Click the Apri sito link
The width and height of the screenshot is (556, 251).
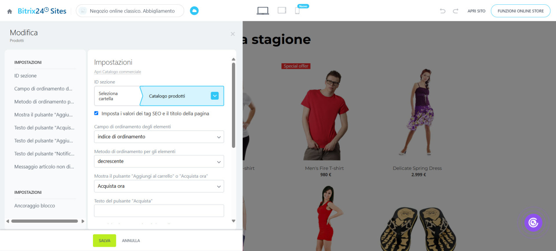(477, 11)
